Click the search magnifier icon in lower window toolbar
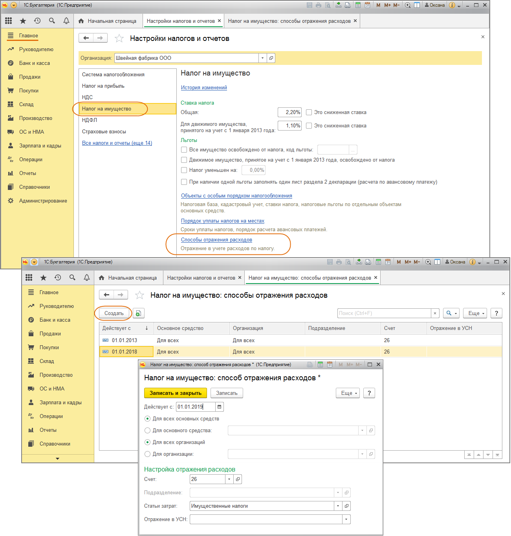511x536 pixels. click(x=72, y=278)
